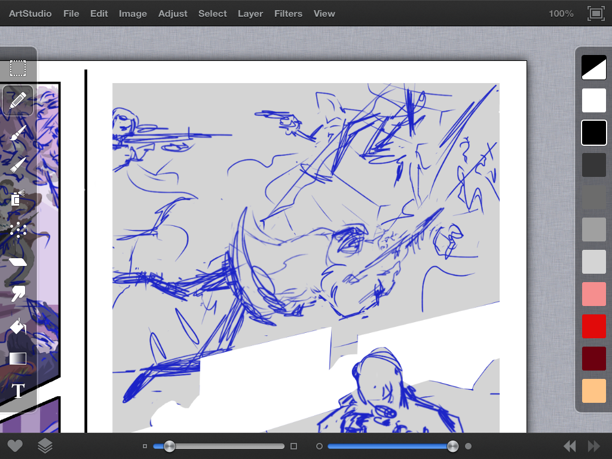
Task: Choose the white color swatch
Action: [593, 100]
